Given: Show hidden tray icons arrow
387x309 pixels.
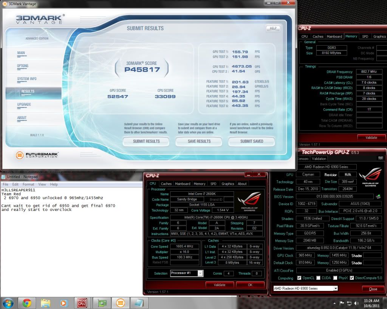Looking at the screenshot, I should point(334,303).
